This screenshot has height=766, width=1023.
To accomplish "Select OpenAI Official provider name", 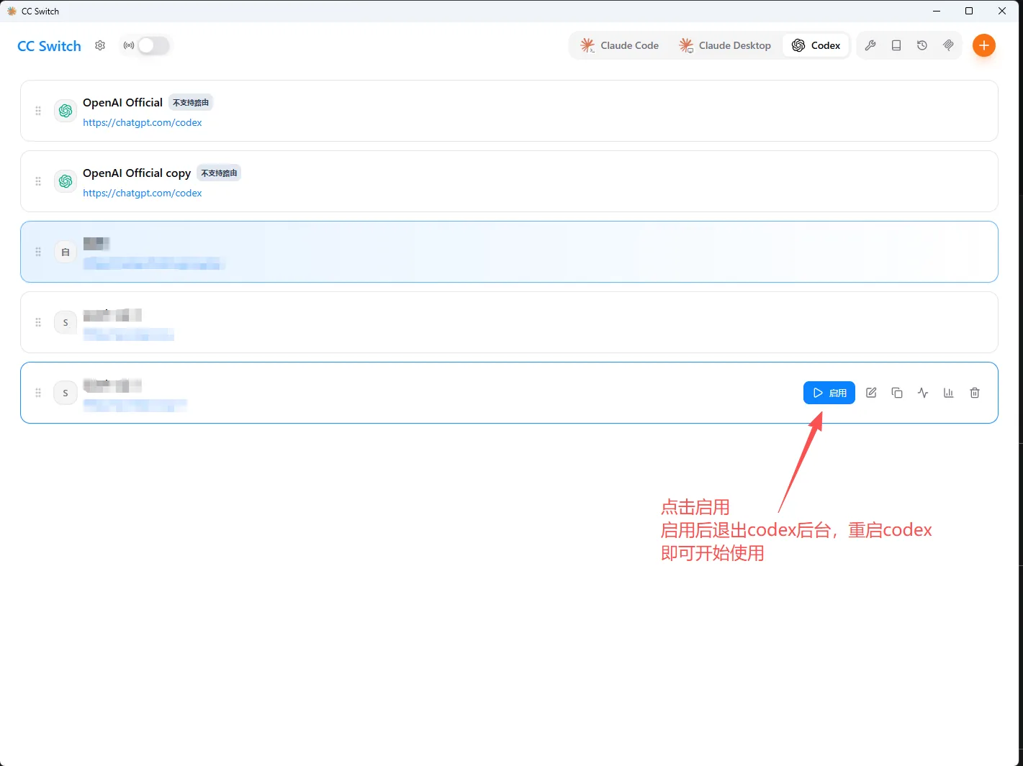I will coord(122,102).
